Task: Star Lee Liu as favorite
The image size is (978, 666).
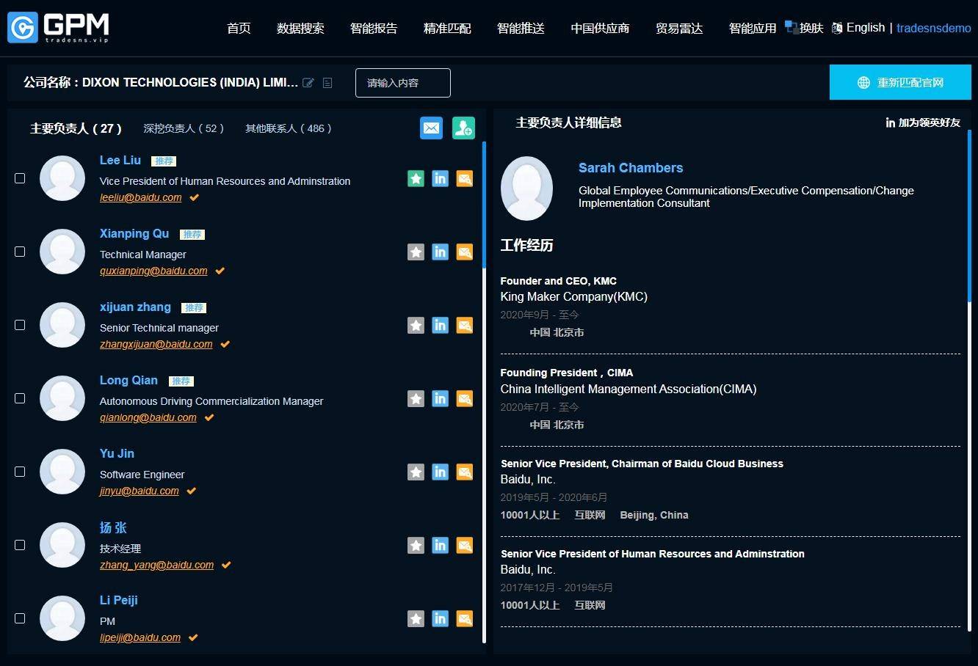Action: (x=416, y=179)
